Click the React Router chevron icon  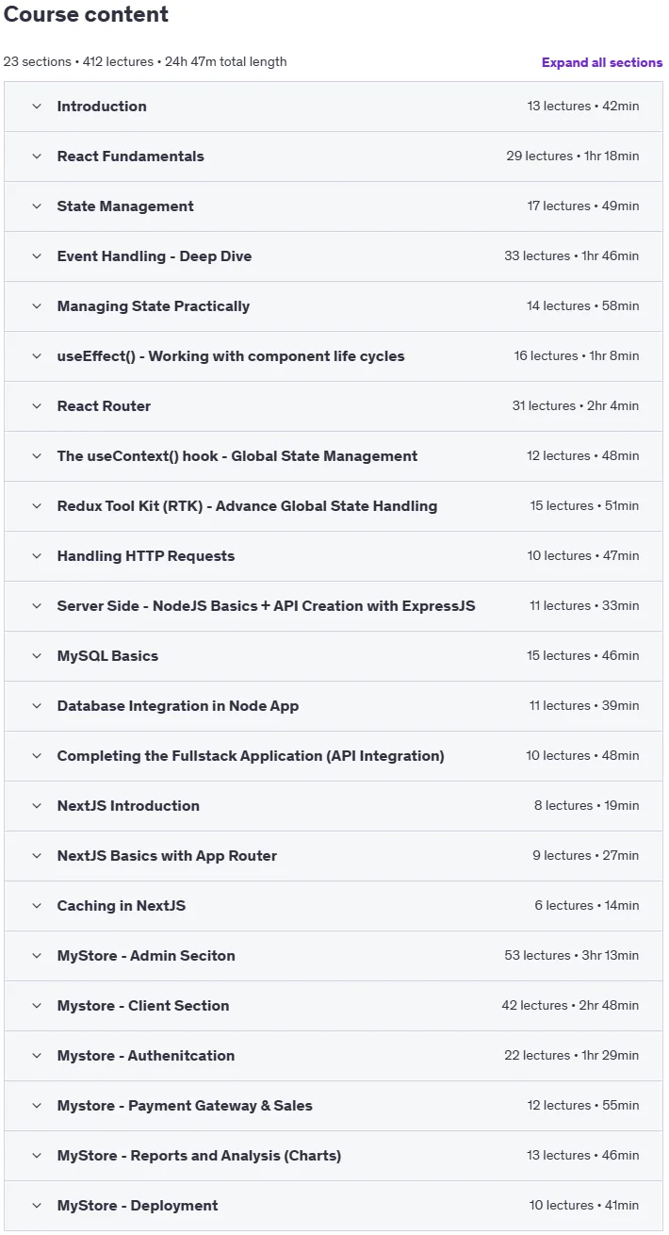(37, 406)
